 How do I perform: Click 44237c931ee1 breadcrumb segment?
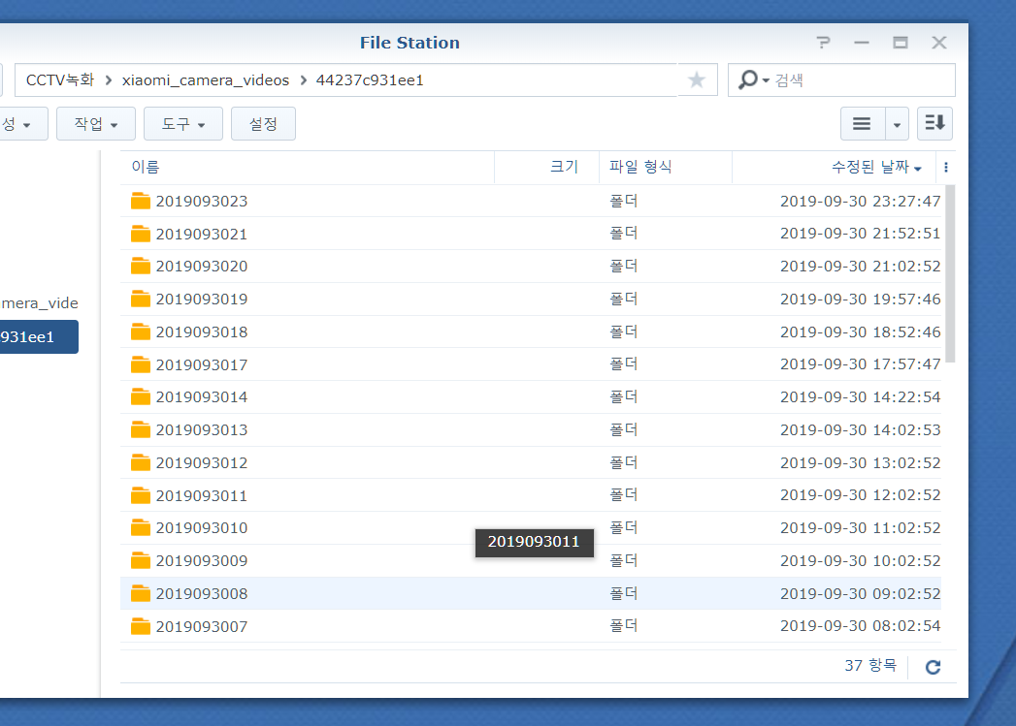370,79
